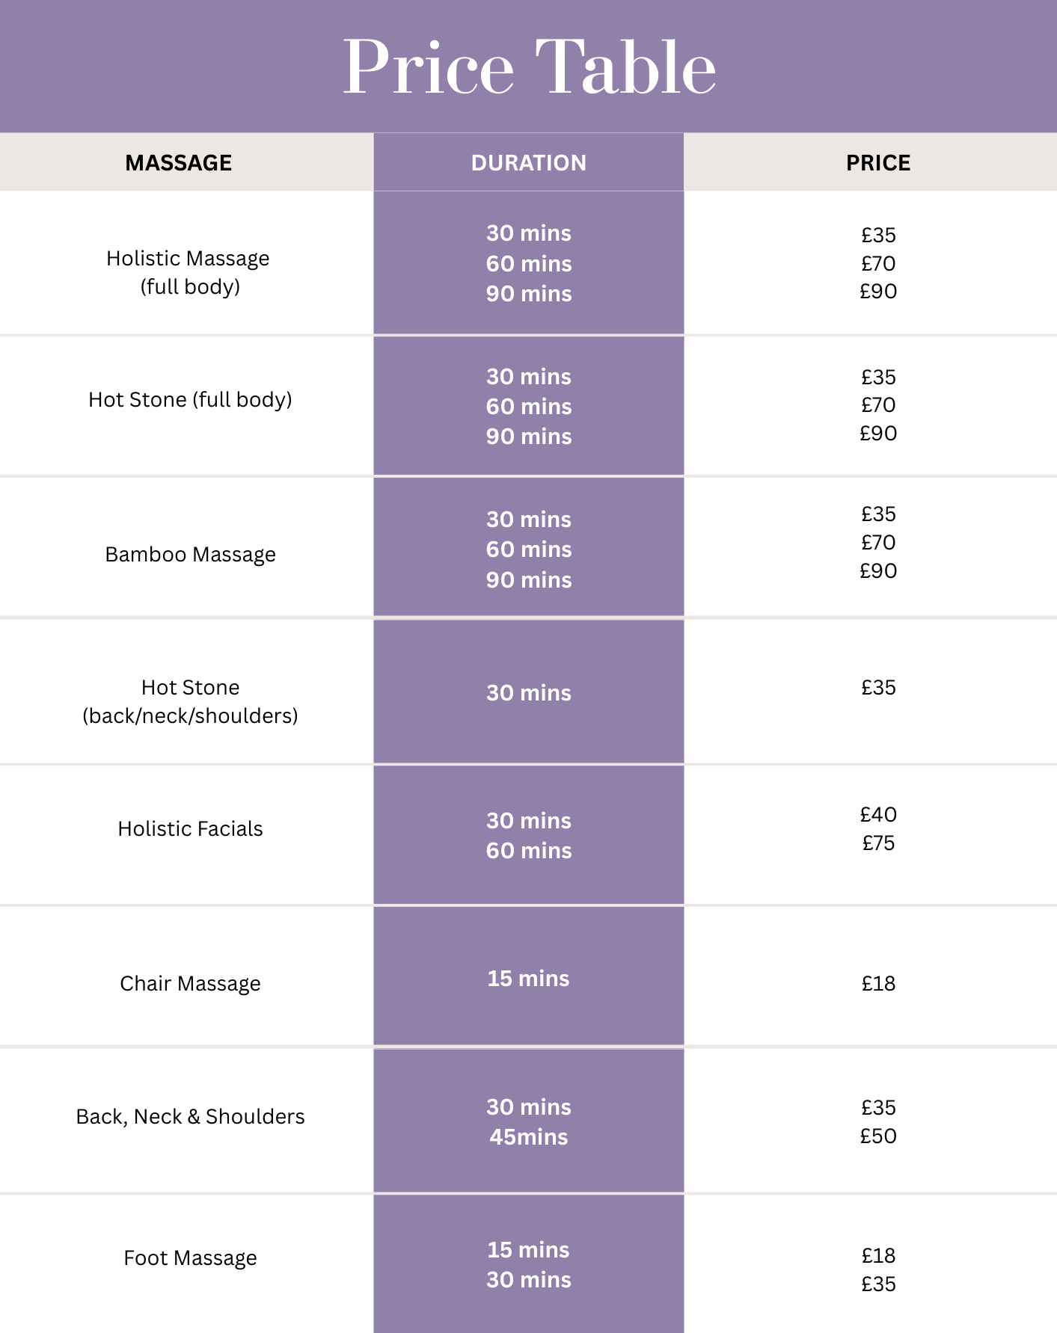Click the DURATION column header

(529, 163)
